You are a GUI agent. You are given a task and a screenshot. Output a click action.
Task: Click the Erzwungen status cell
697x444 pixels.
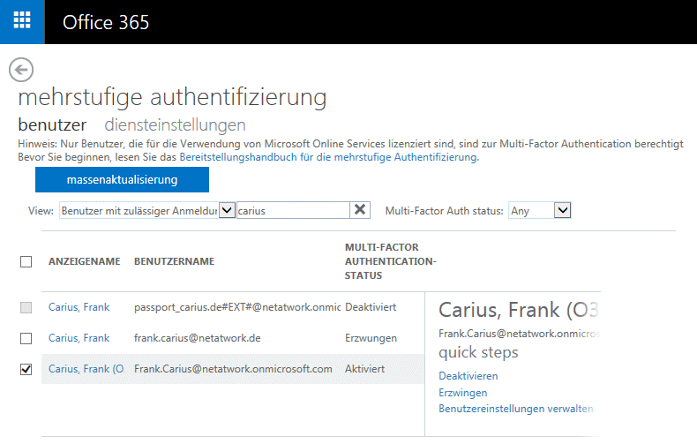(x=371, y=338)
